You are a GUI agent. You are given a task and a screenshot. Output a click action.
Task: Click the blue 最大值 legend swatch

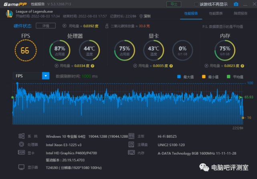(x=179, y=76)
